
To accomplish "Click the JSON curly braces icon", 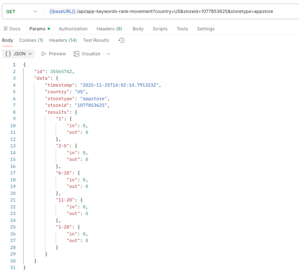I will (x=8, y=54).
